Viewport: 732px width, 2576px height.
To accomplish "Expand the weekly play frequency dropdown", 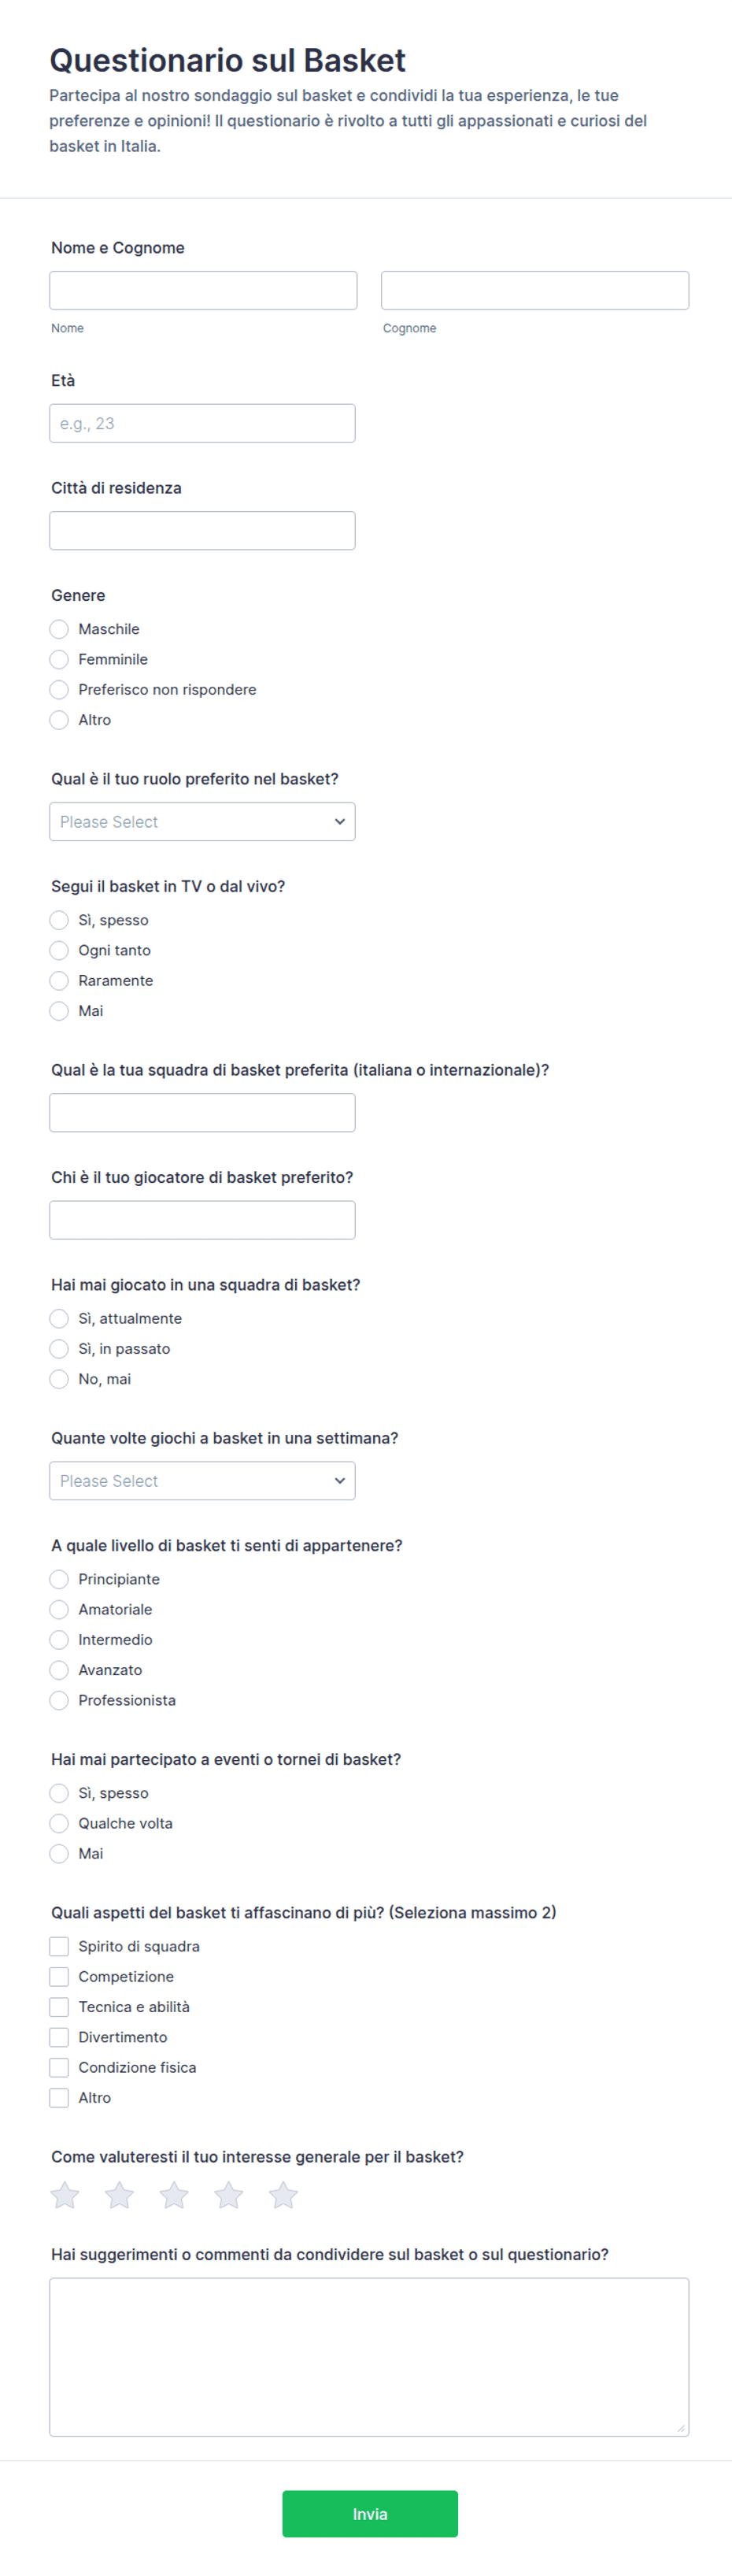I will tap(202, 1480).
